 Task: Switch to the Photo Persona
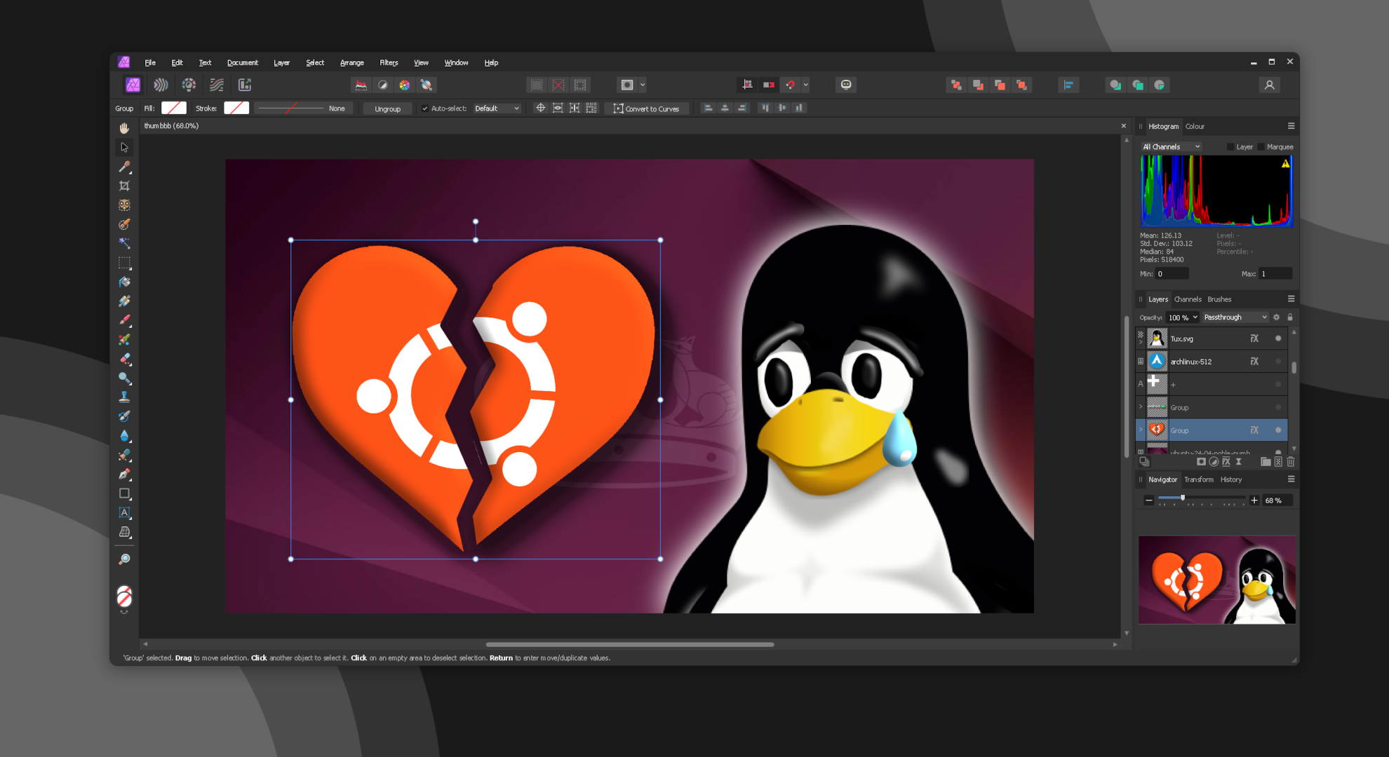click(x=133, y=85)
